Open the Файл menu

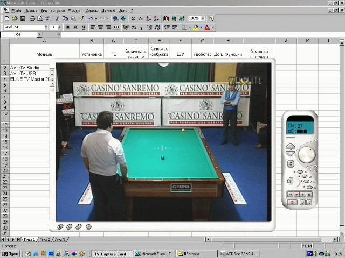pos(16,11)
